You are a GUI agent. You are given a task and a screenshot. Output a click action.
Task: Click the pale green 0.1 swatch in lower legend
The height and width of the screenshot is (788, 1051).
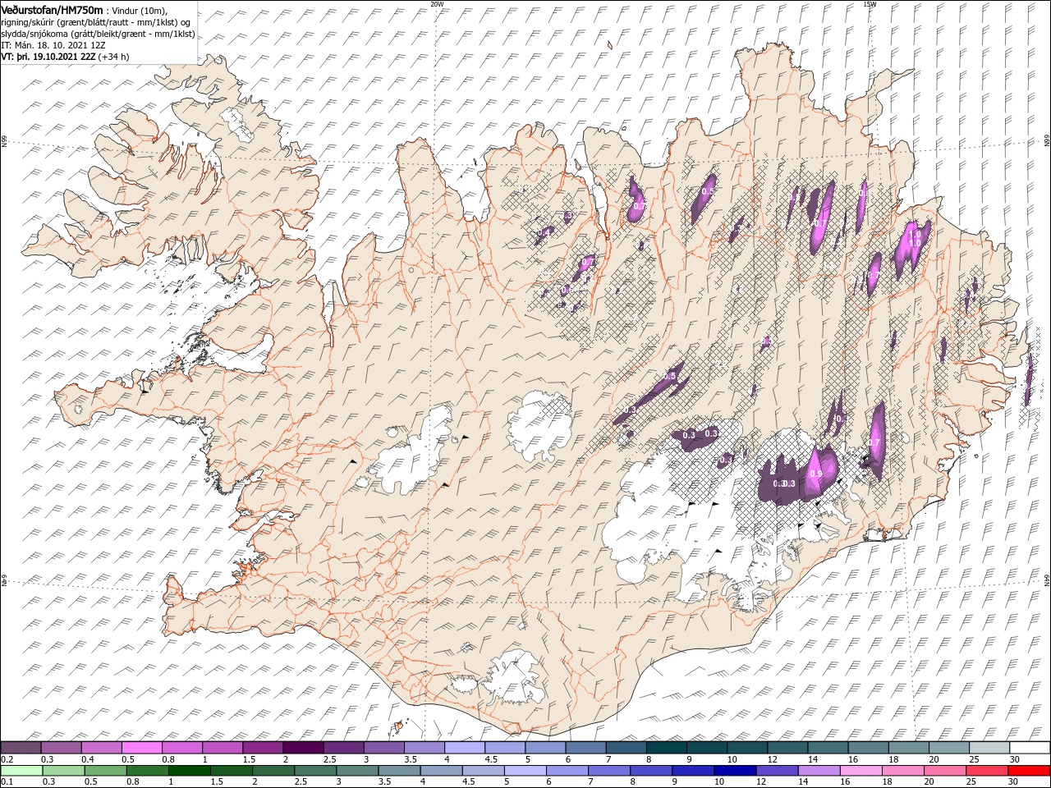[x=21, y=770]
